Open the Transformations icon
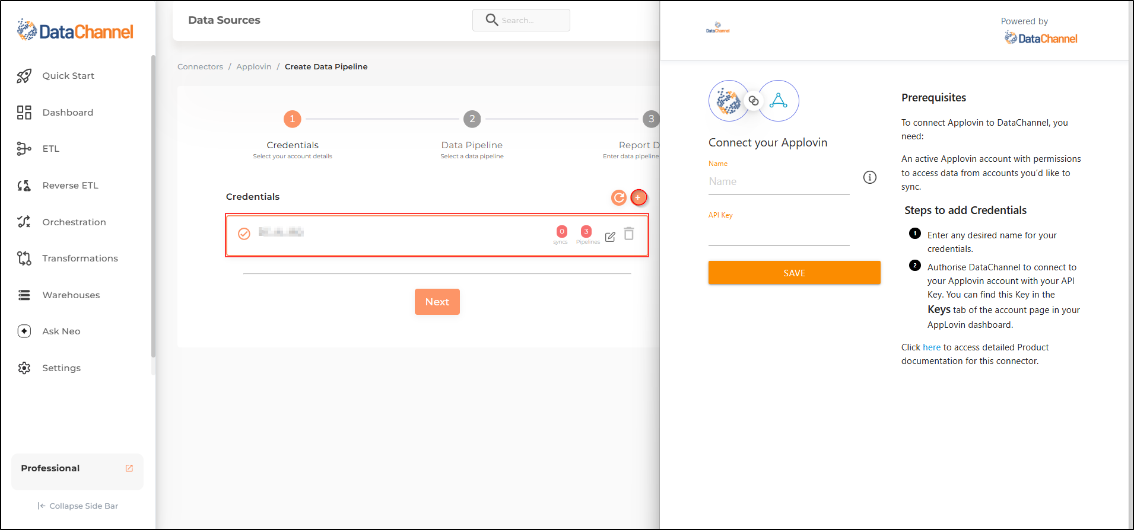 click(x=24, y=258)
